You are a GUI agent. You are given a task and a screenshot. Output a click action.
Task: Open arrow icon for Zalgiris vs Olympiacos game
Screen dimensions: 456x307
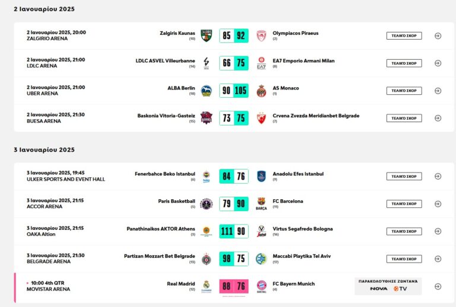click(438, 36)
